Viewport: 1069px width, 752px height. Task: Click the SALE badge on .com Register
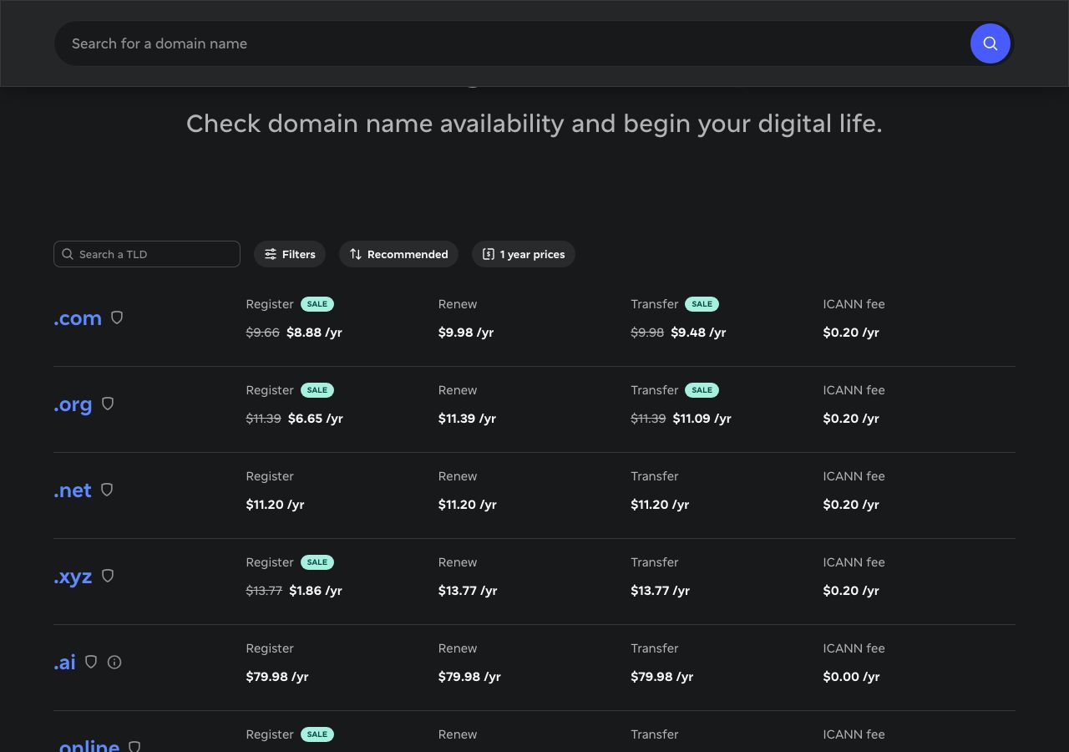point(317,304)
